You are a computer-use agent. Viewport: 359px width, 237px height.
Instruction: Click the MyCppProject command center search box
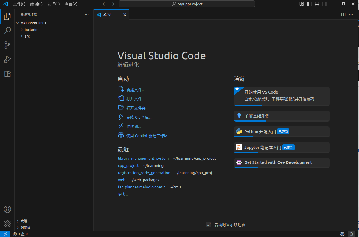(187, 4)
